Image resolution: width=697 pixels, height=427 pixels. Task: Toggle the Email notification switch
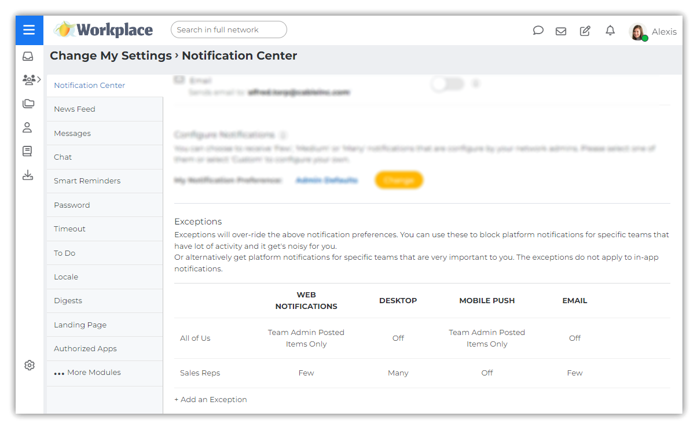click(448, 84)
